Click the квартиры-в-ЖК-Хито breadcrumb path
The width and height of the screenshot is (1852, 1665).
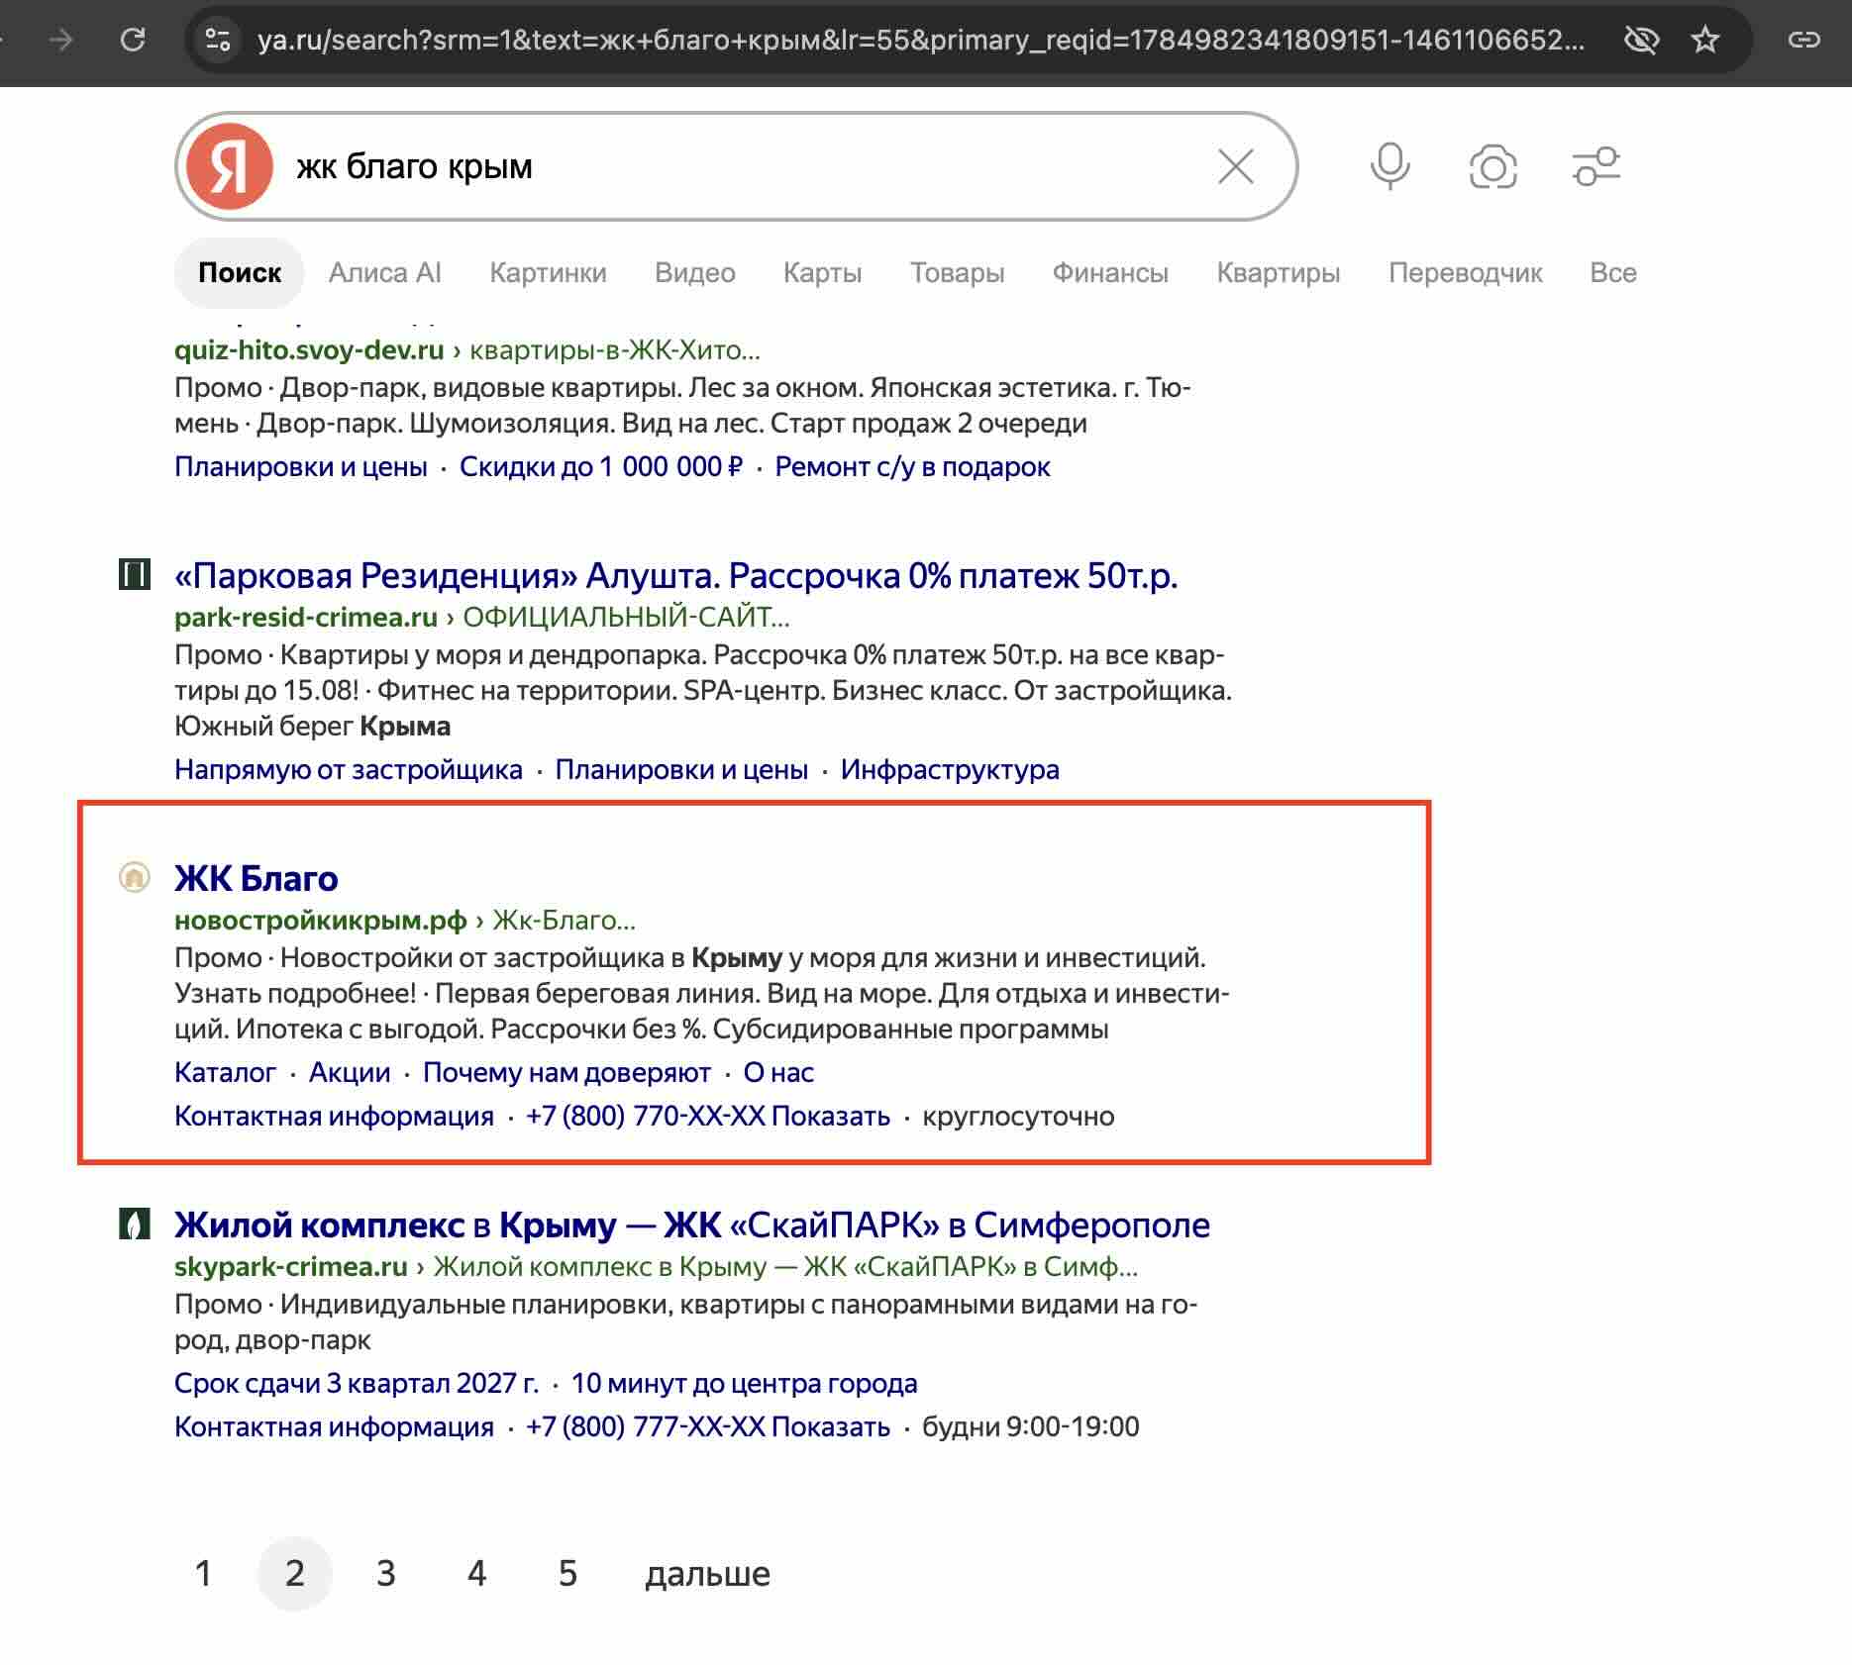[615, 349]
